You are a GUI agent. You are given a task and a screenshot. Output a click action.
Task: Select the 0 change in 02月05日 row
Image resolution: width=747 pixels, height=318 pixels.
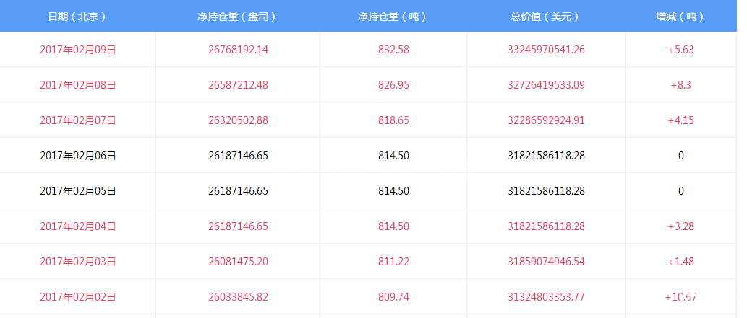[680, 191]
